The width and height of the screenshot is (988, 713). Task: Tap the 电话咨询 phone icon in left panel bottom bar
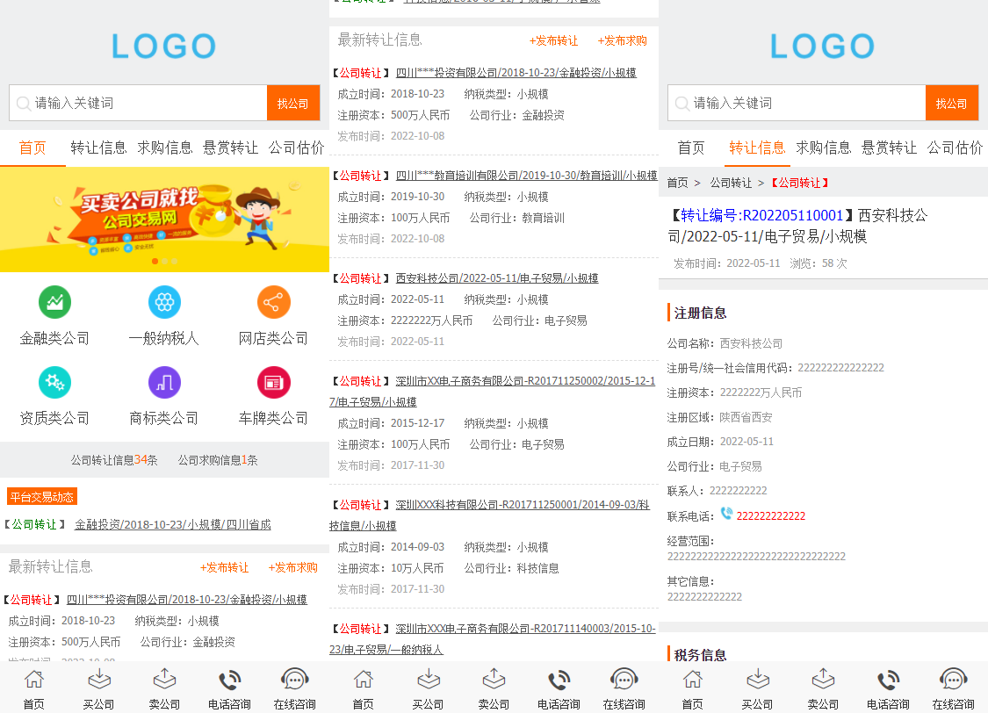[230, 680]
